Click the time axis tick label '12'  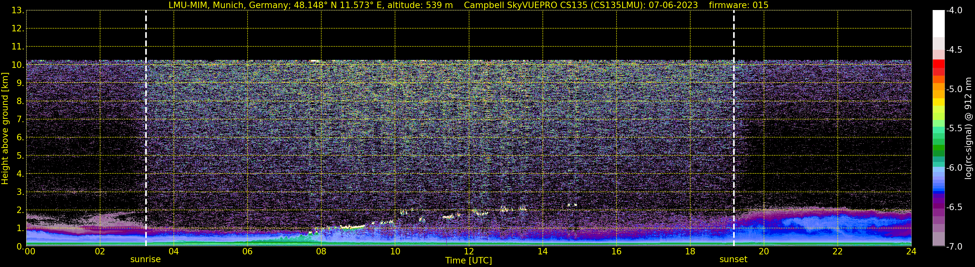click(x=469, y=251)
